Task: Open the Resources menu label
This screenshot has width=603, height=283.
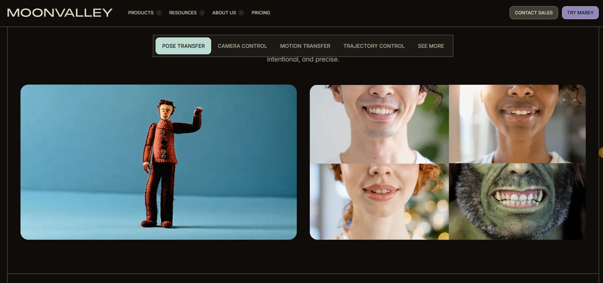Action: tap(183, 13)
